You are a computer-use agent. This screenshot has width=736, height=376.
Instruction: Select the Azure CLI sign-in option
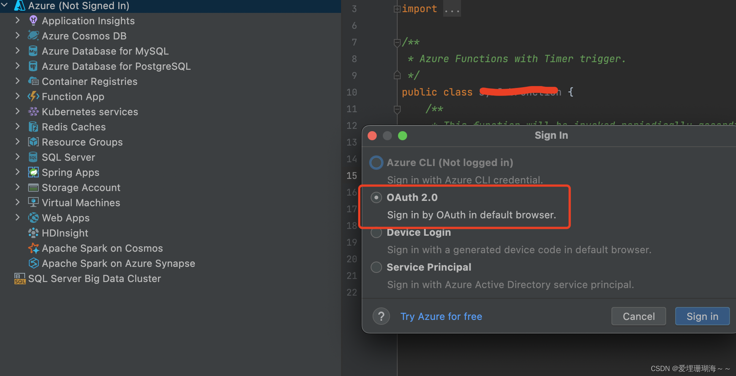376,163
